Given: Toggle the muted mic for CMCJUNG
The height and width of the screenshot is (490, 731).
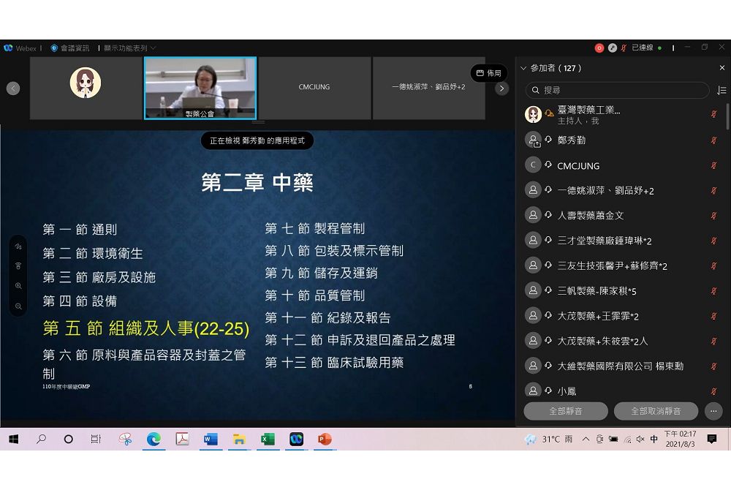Looking at the screenshot, I should tap(713, 166).
